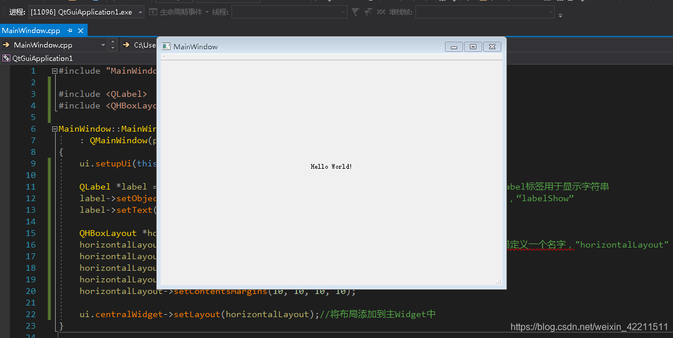Click the #include <QLabel> code line
673x338 pixels.
click(103, 94)
